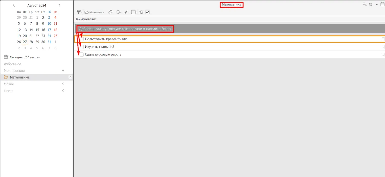385x177 pixels.
Task: Collapse the 'Мои проекты' section
Action: tap(63, 70)
